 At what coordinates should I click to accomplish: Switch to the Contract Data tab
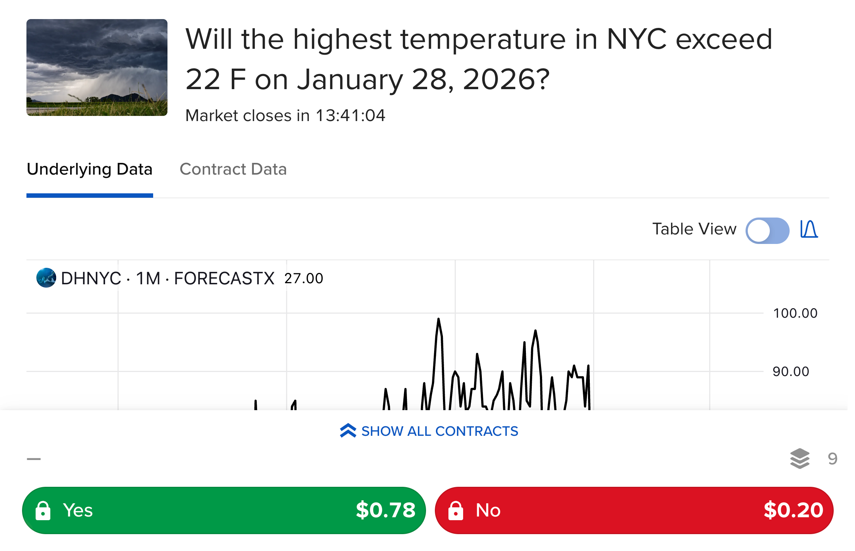[233, 169]
